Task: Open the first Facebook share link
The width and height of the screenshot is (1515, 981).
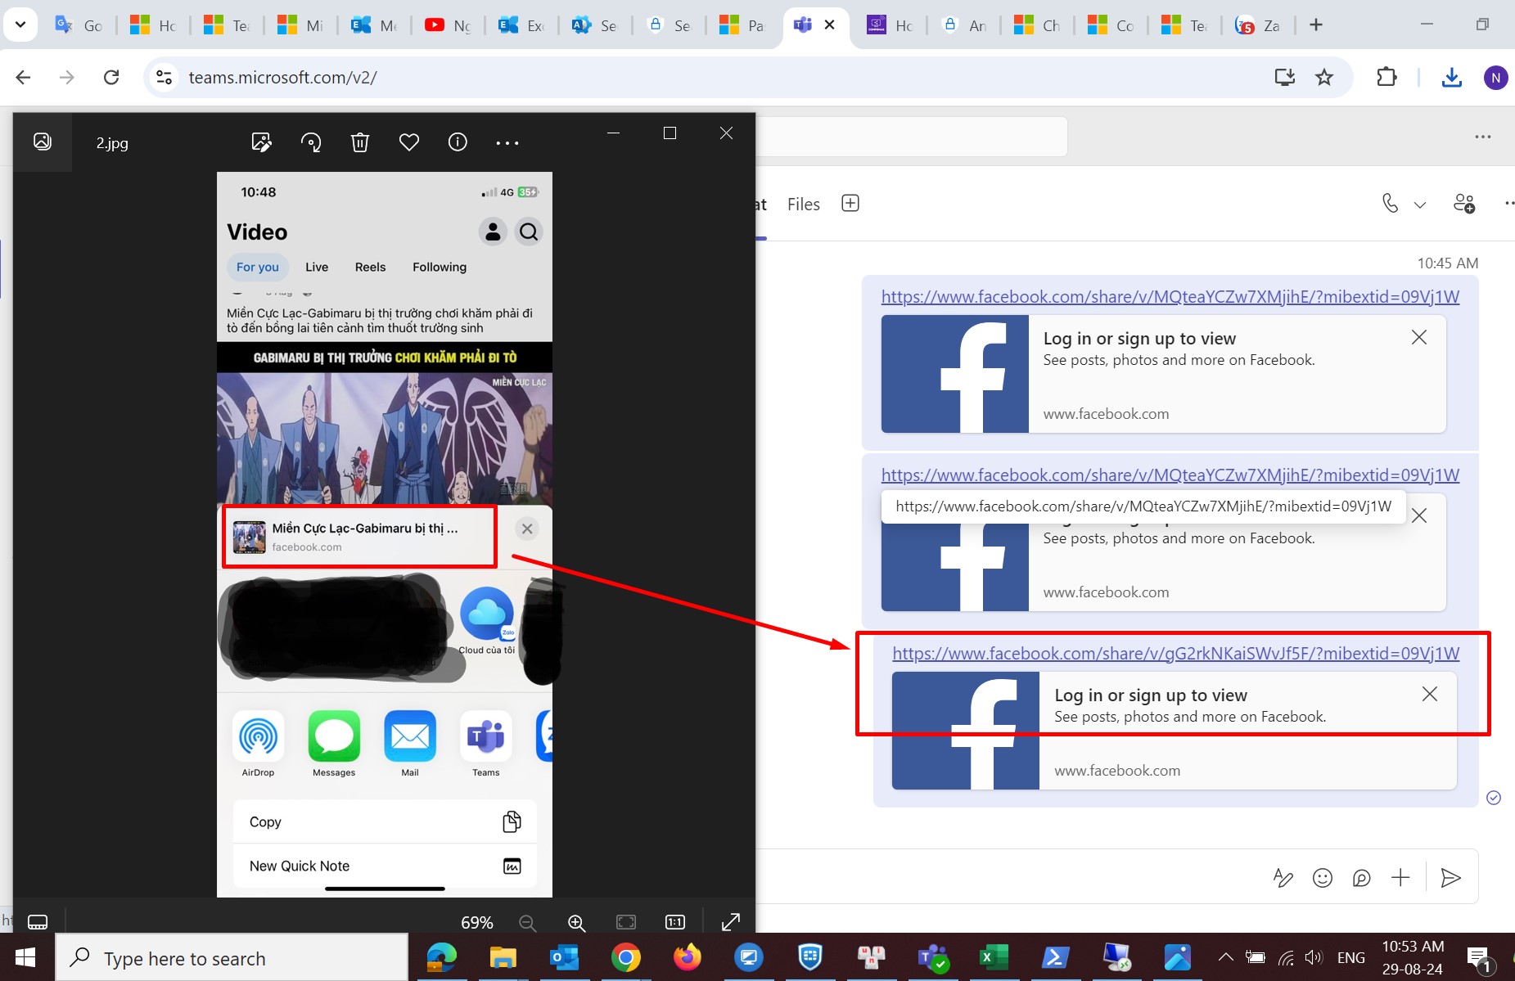Action: pos(1170,297)
